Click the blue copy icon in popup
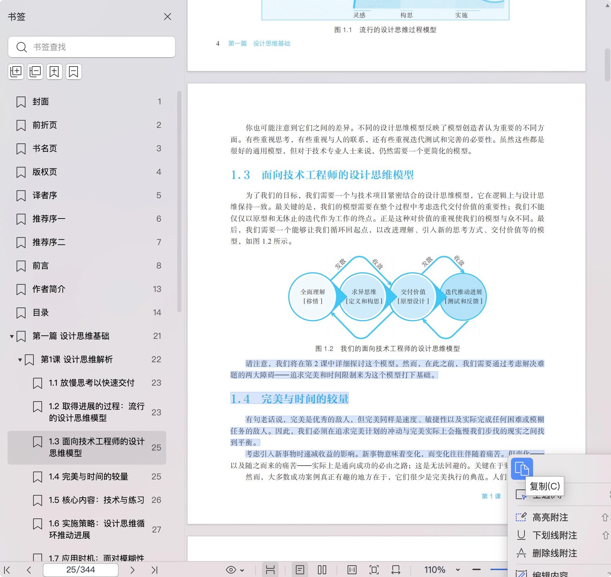This screenshot has width=611, height=577. coord(522,469)
